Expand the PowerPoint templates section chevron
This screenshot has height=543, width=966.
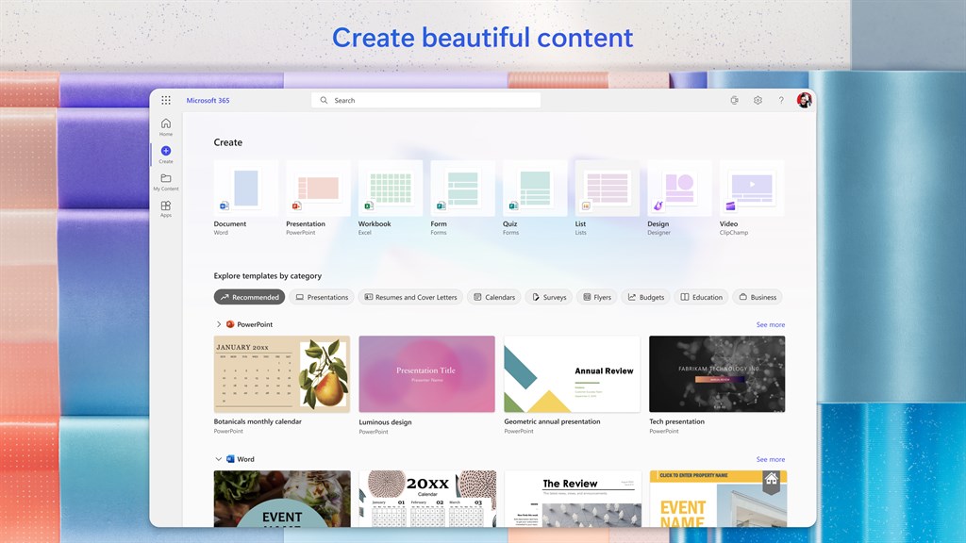(x=218, y=324)
